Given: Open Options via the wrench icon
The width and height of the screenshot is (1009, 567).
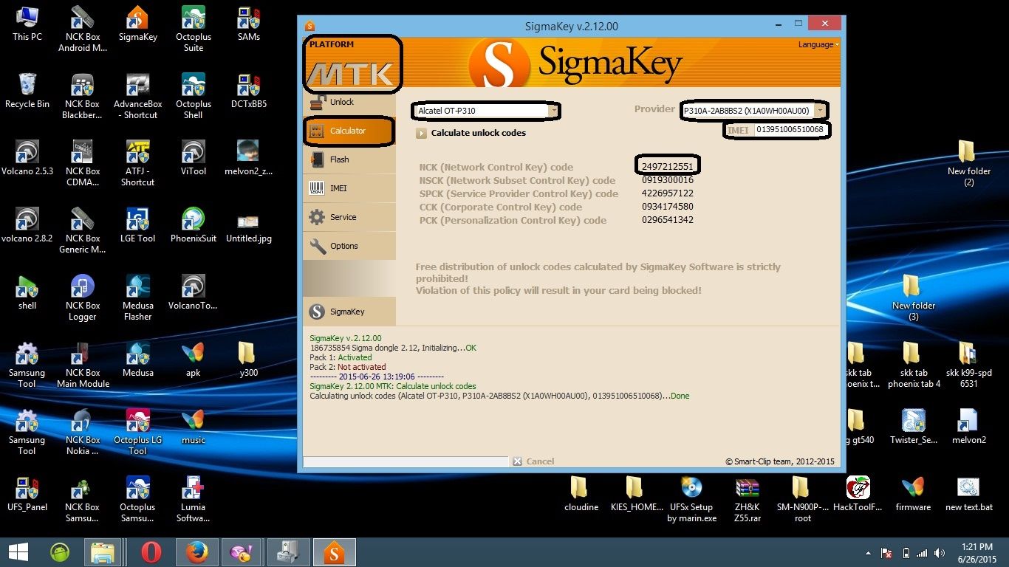Looking at the screenshot, I should (318, 246).
